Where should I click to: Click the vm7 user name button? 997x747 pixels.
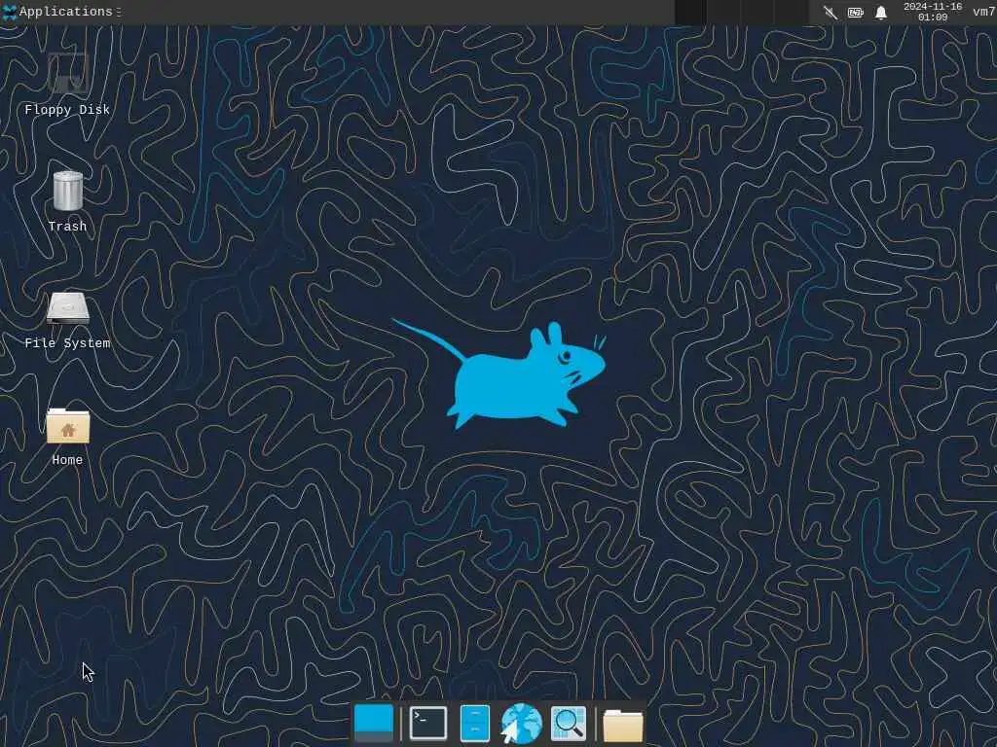coord(983,12)
